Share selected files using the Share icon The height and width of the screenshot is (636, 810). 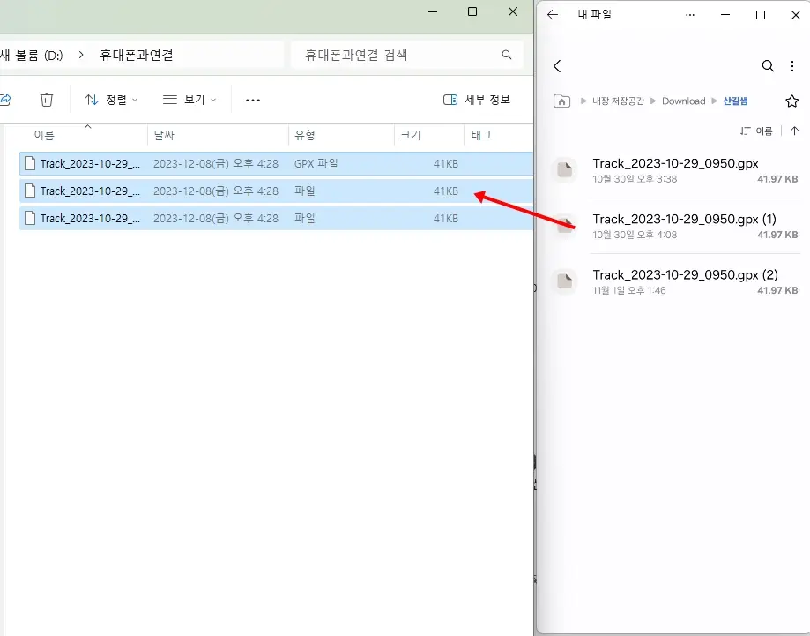7,100
